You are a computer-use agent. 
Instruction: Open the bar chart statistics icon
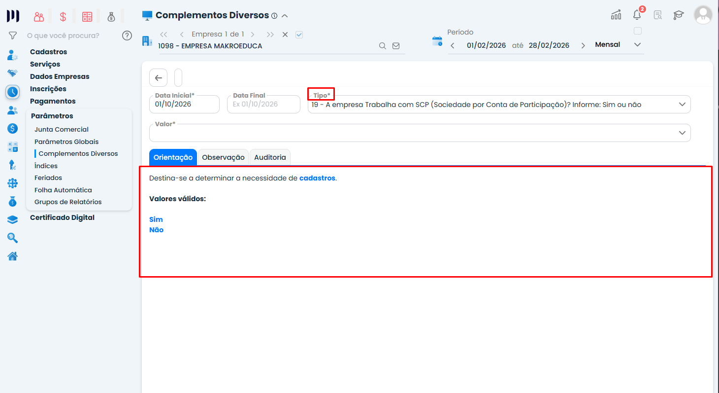pos(616,15)
